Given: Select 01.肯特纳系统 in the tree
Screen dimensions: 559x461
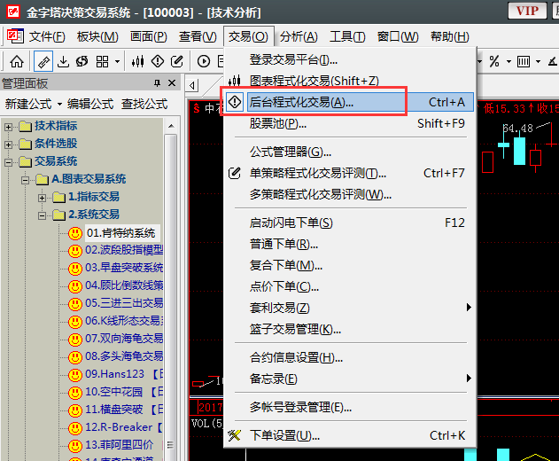Looking at the screenshot, I should point(120,233).
